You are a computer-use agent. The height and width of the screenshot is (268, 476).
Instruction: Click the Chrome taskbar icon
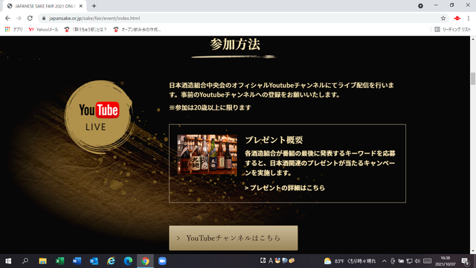pyautogui.click(x=145, y=261)
